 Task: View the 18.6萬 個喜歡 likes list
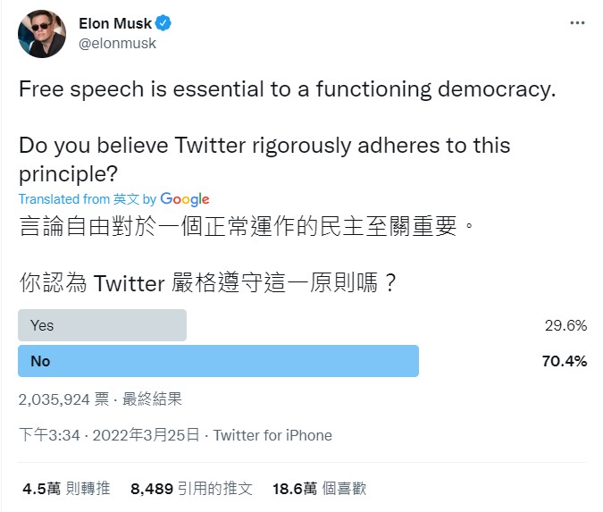(319, 489)
